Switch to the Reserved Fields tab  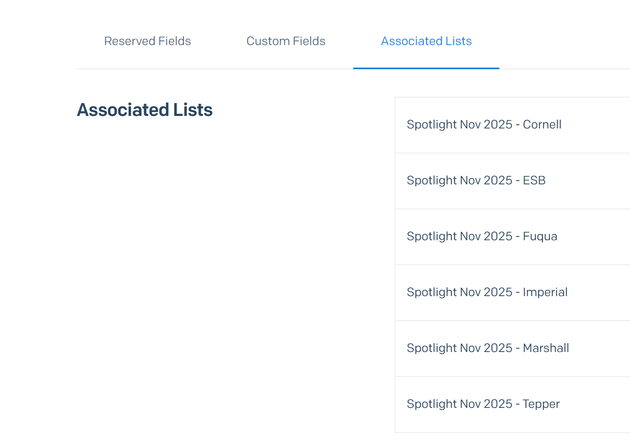pyautogui.click(x=147, y=41)
